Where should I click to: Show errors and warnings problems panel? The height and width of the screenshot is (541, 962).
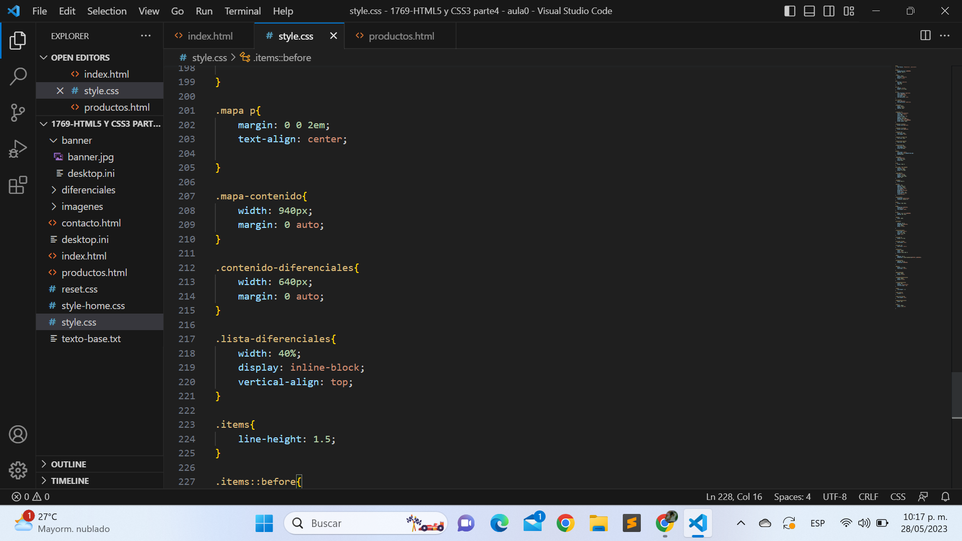coord(31,496)
